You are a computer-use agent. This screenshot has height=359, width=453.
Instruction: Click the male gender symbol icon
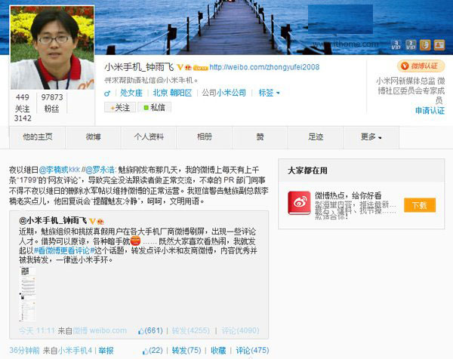[x=107, y=93]
